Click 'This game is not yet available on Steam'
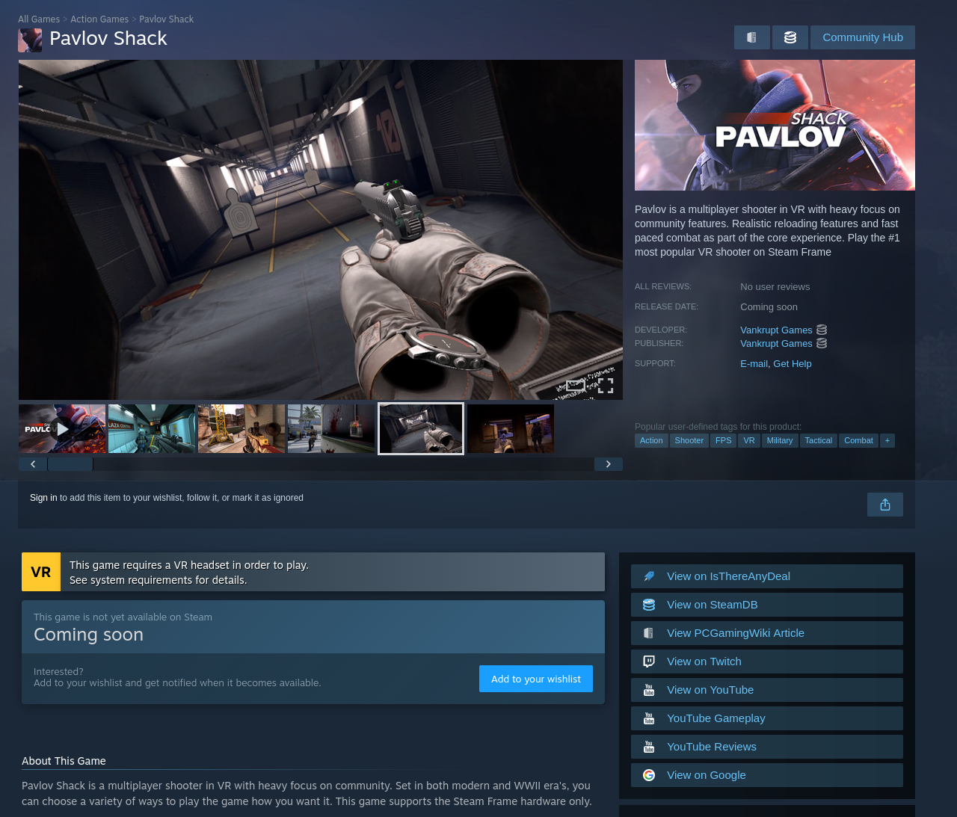This screenshot has height=817, width=957. click(x=123, y=617)
